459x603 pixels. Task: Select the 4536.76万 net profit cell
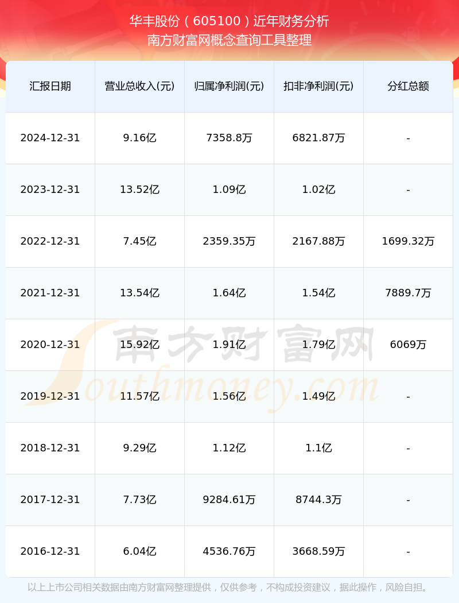pos(229,551)
